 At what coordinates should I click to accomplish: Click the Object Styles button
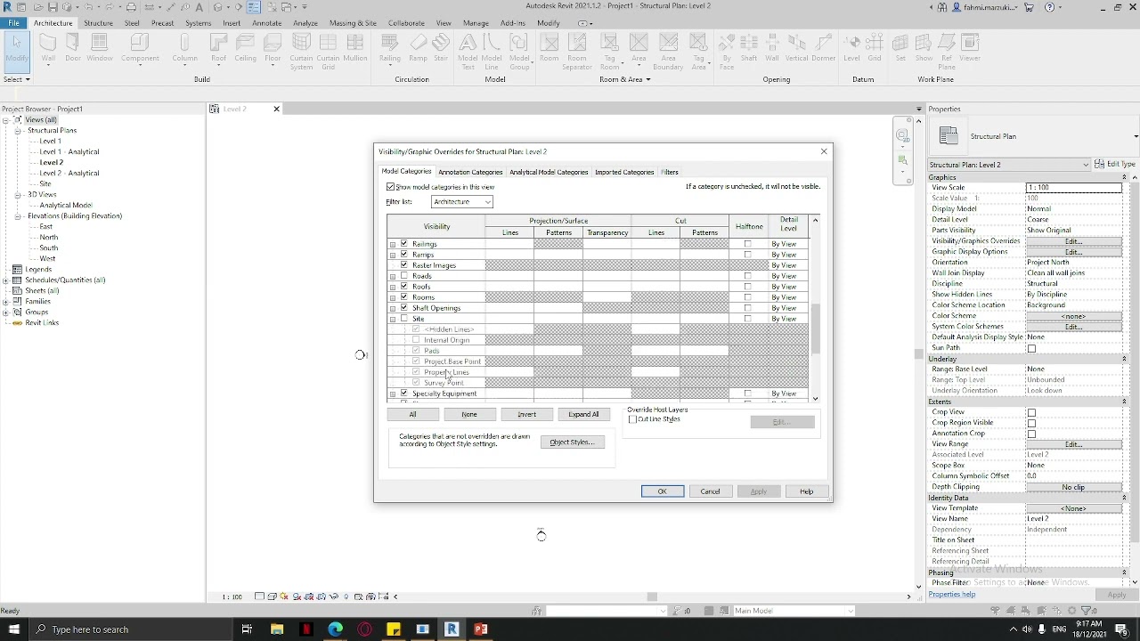tap(572, 442)
